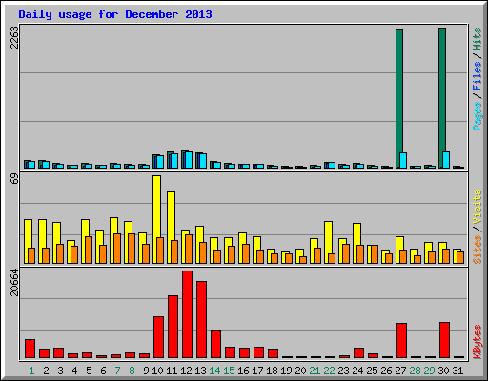Click the day label 18
Viewport: 488px width, 381px height.
pos(272,371)
